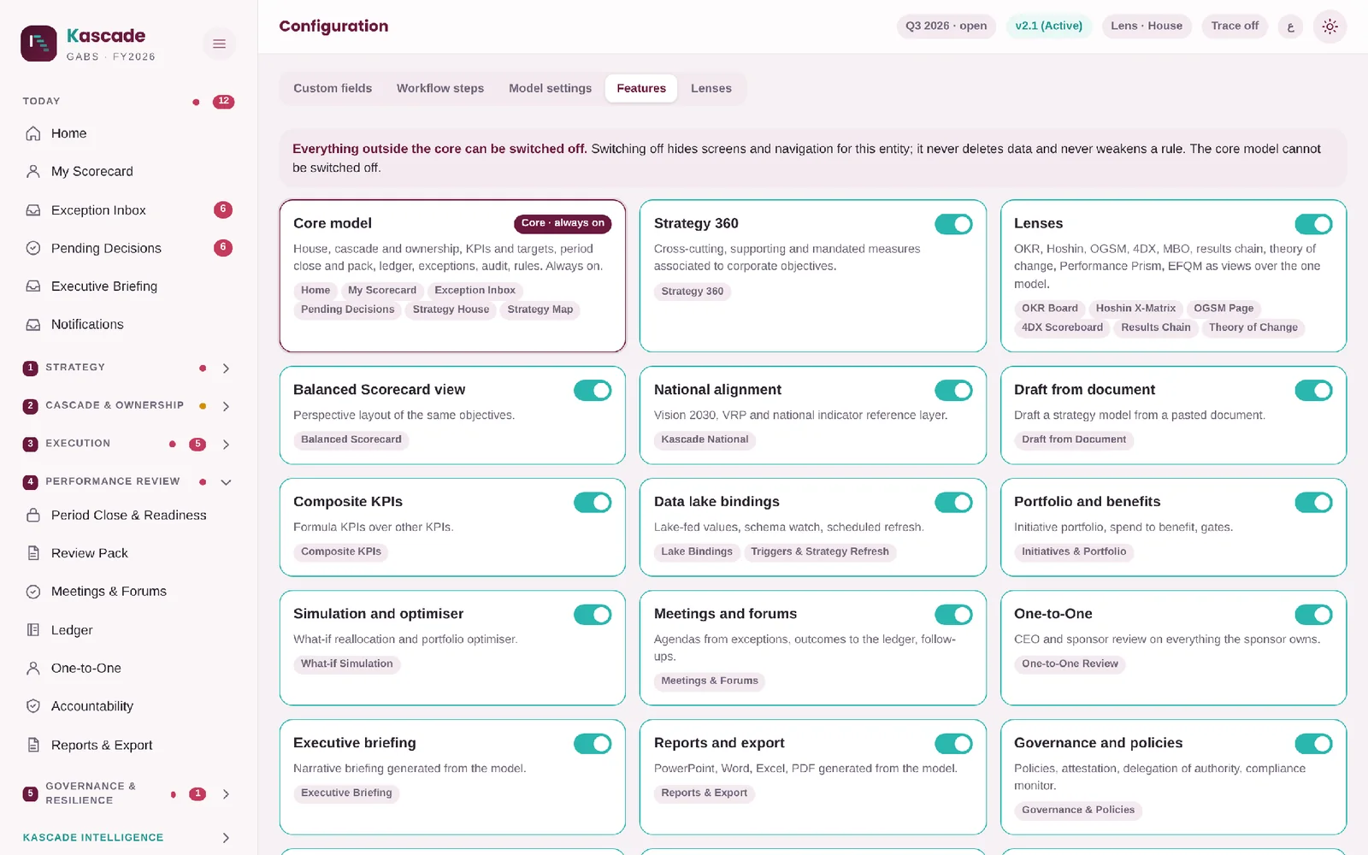Open Meetings & Forums sidebar icon

tap(33, 592)
